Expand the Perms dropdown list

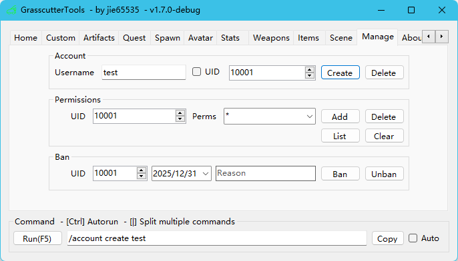(310, 117)
